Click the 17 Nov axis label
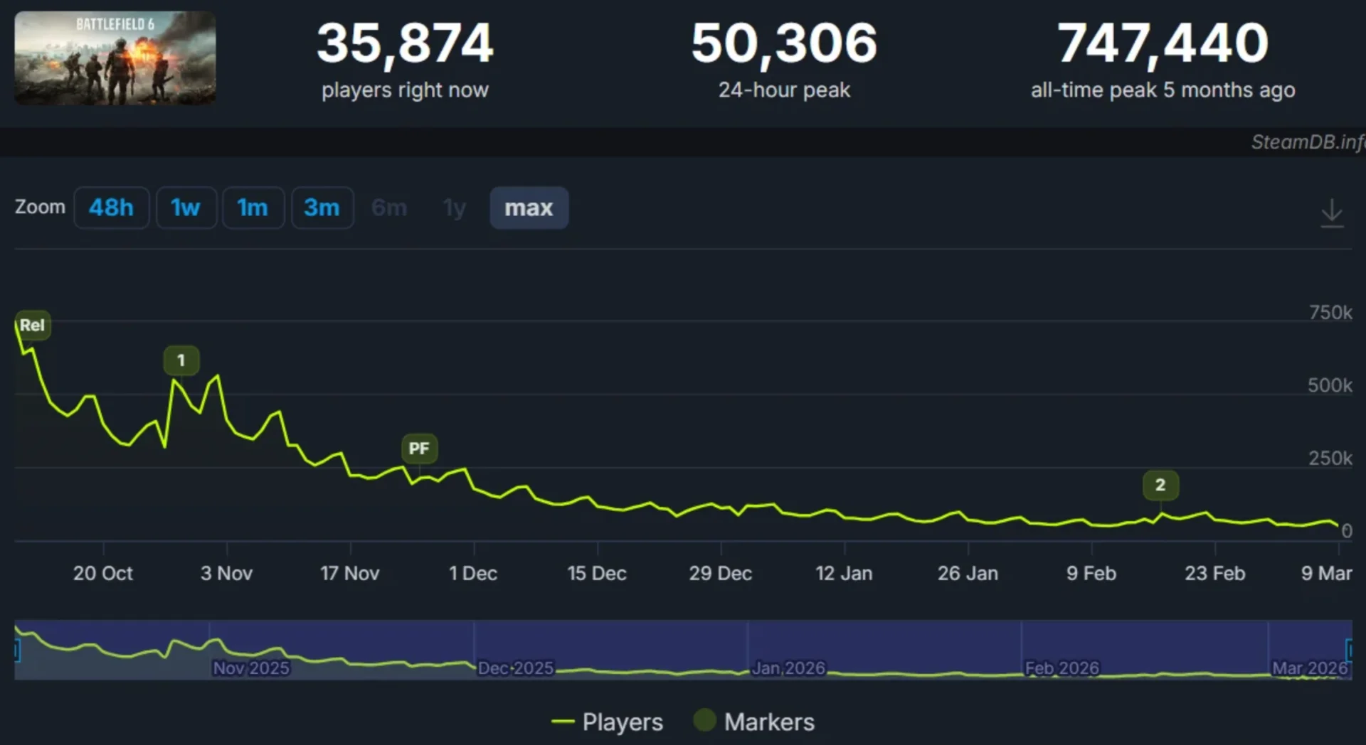Image resolution: width=1366 pixels, height=745 pixels. tap(349, 573)
